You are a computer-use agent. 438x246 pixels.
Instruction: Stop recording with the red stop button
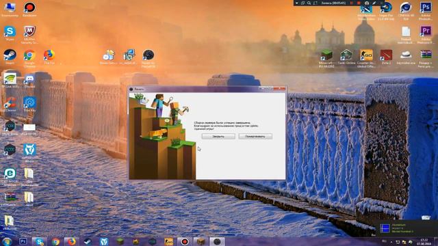click(359, 3)
